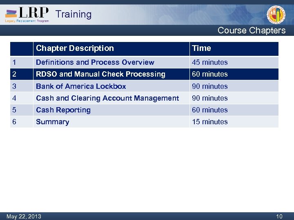Open 'RDSO and Manual Check Processing' chapter
This screenshot has height=220, width=294.
click(100, 74)
